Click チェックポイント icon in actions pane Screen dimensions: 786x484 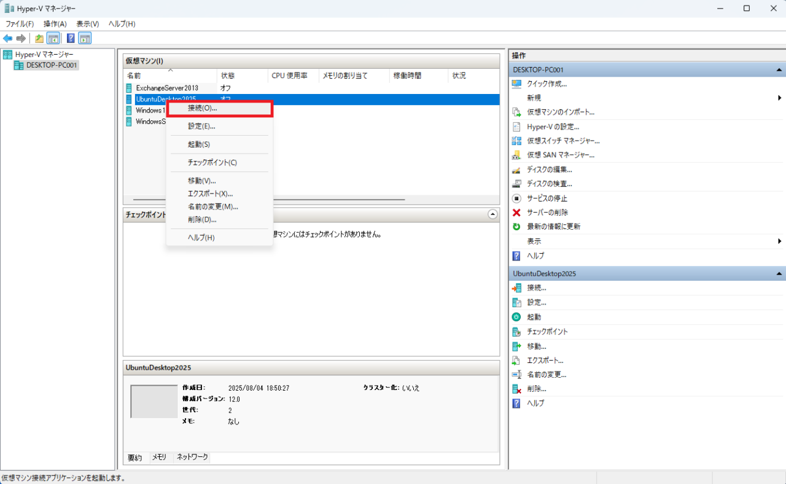click(x=516, y=332)
